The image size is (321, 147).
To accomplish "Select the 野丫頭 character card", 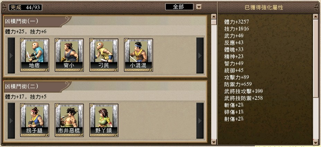I will [x=104, y=120].
